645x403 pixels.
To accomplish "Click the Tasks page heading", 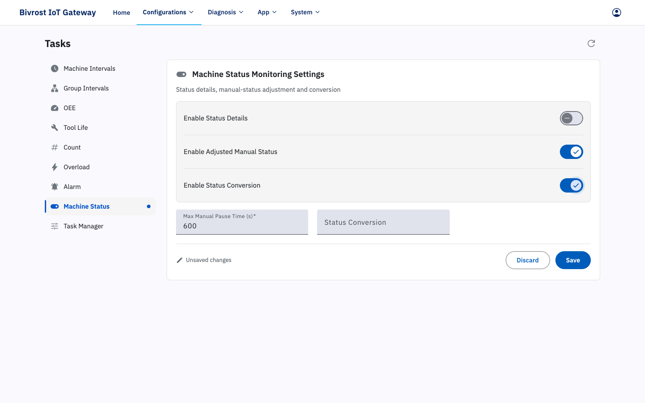I will tap(58, 43).
